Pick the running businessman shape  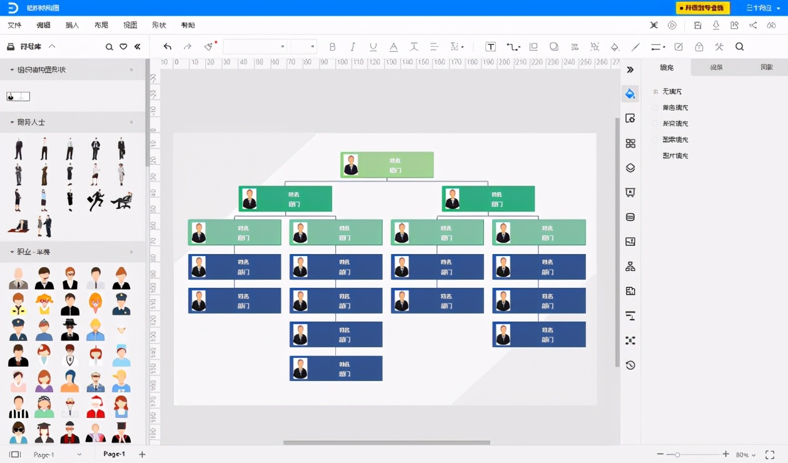95,200
